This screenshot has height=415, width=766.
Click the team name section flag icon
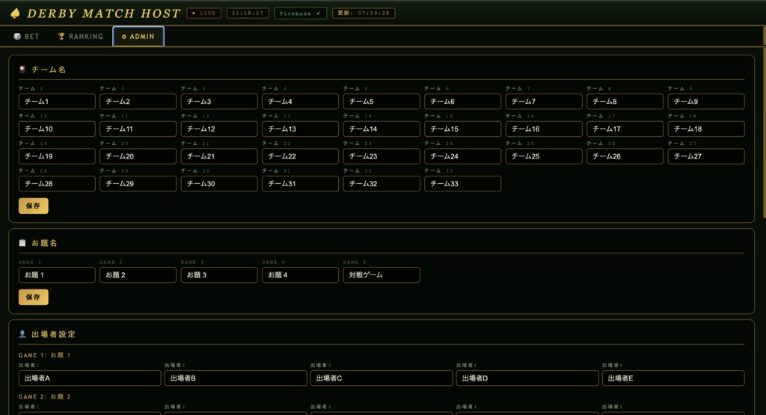click(22, 70)
